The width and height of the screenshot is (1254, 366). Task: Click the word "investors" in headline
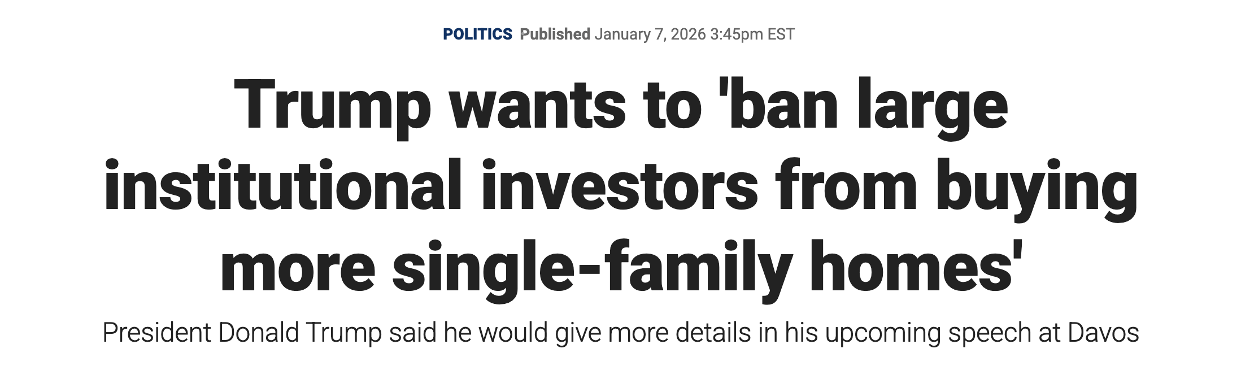(x=620, y=185)
